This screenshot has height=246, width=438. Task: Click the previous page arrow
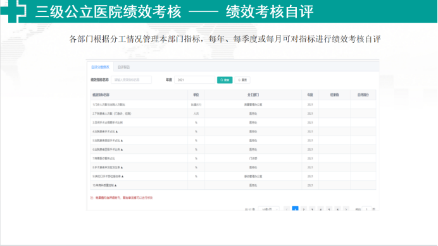287,209
